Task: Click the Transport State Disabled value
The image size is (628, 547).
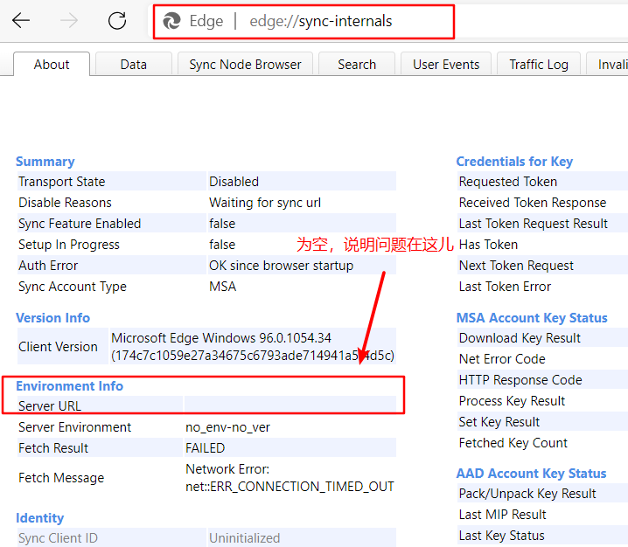Action: point(234,182)
